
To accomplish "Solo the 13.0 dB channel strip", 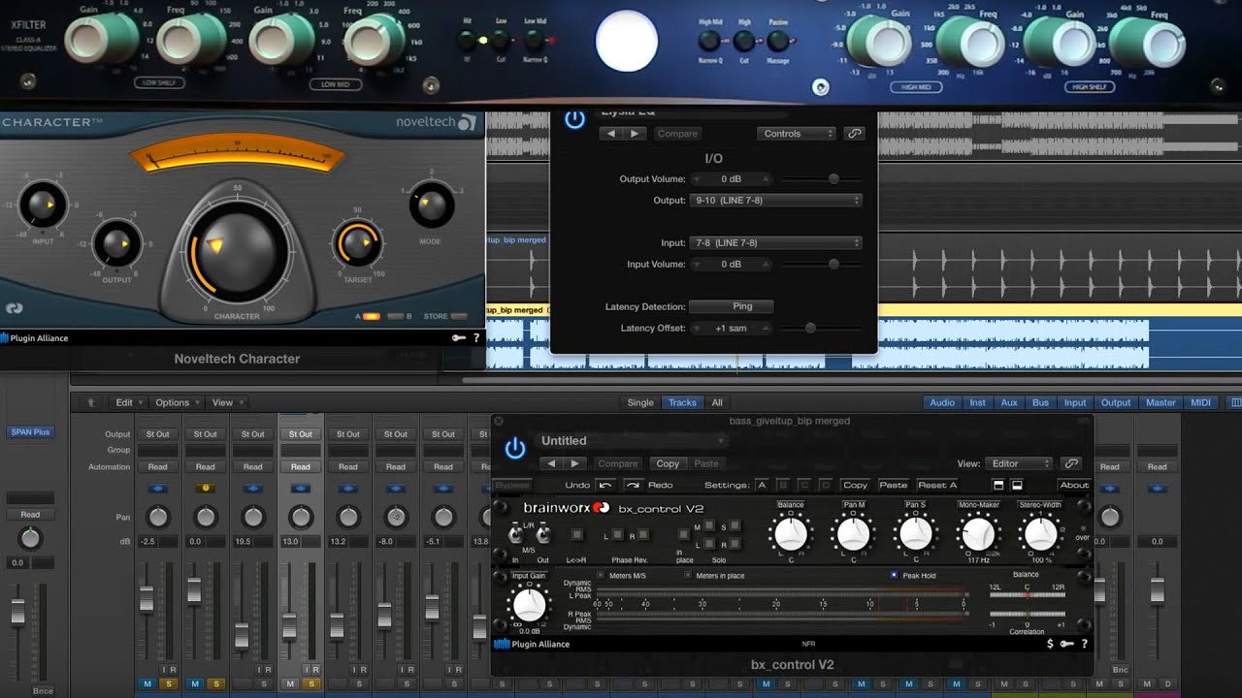I will 312,684.
